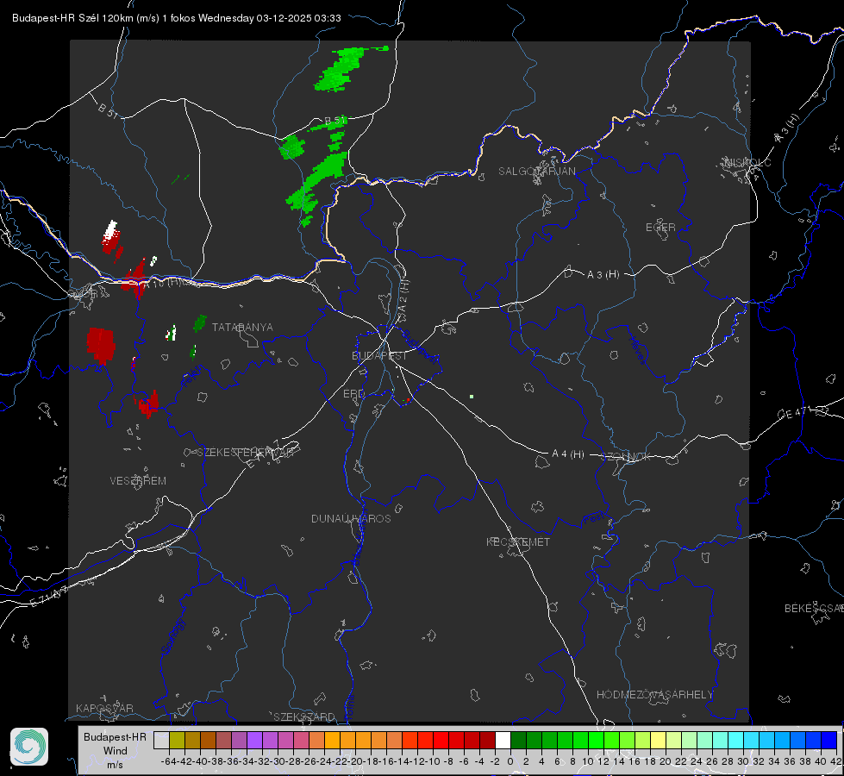844x776 pixels.
Task: Click the large red echo west of Tatabanya
Action: 101,345
